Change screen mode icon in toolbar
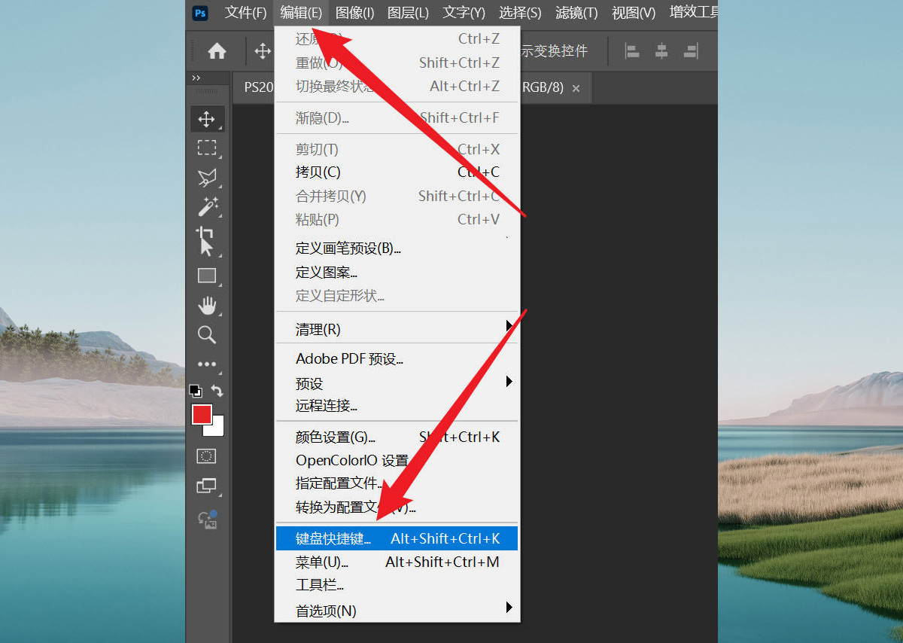The height and width of the screenshot is (643, 903). coord(207,486)
